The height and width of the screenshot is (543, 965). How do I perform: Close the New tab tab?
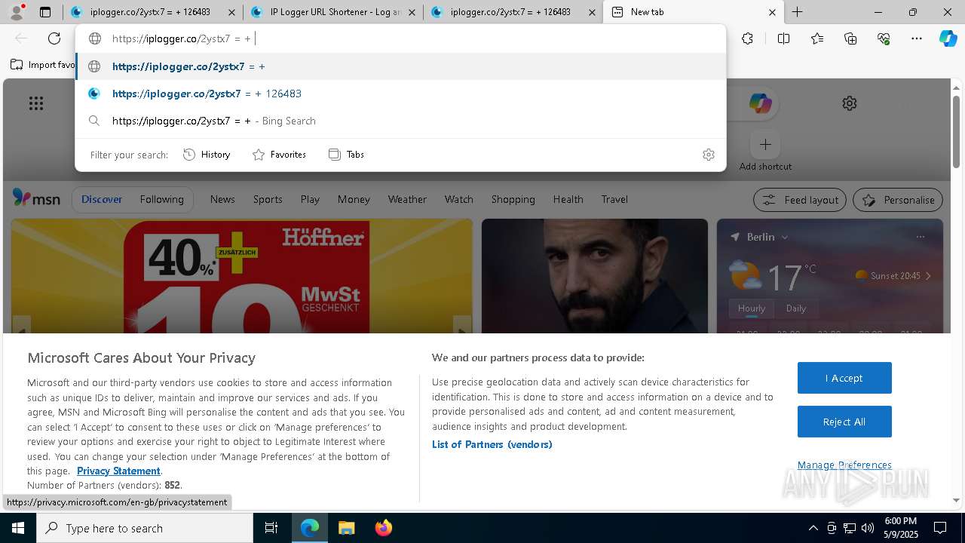772,12
